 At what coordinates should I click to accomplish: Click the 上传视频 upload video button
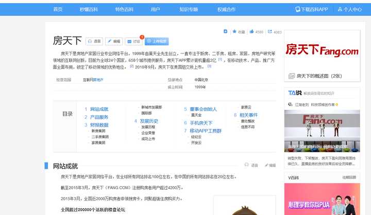157,41
